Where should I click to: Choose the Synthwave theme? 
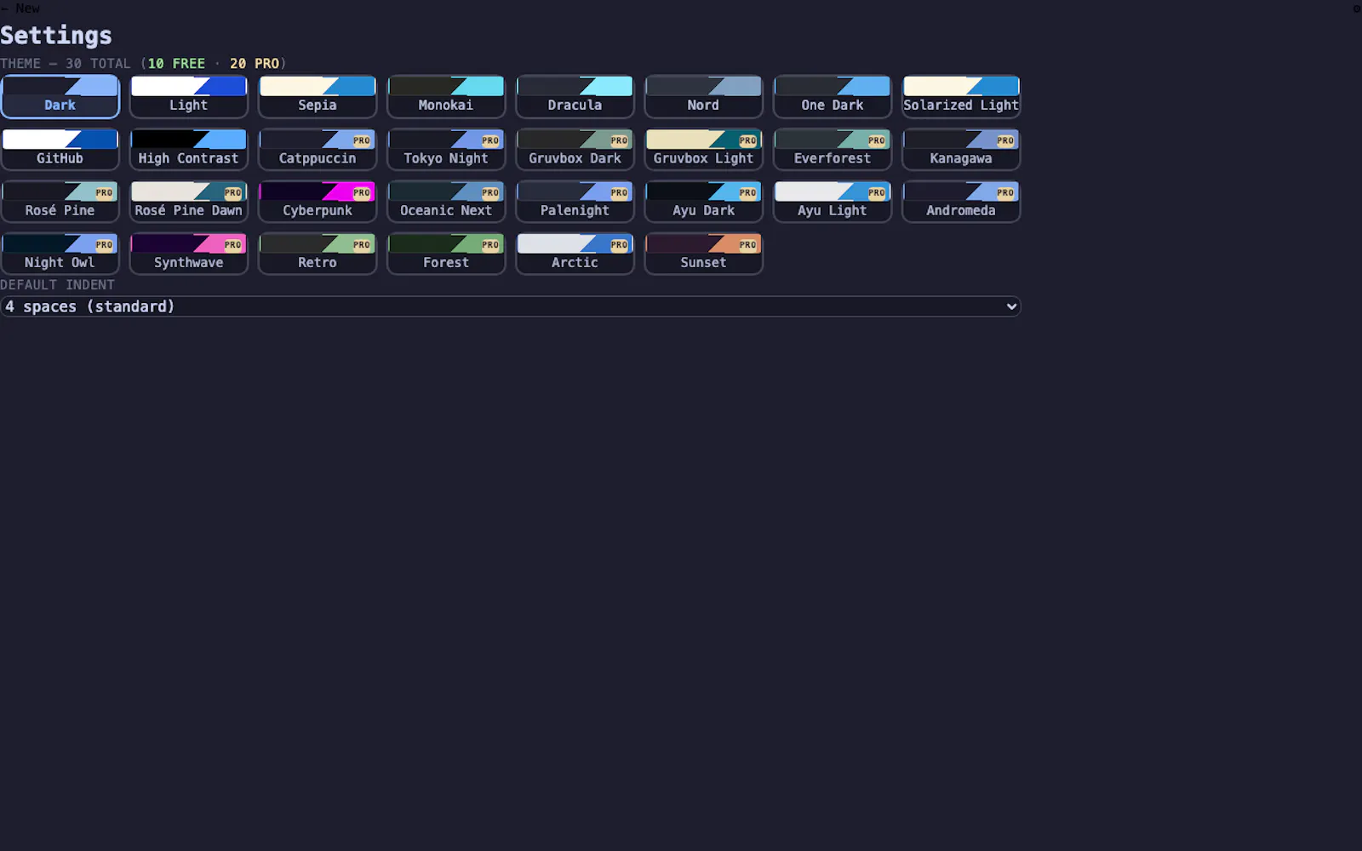tap(189, 254)
